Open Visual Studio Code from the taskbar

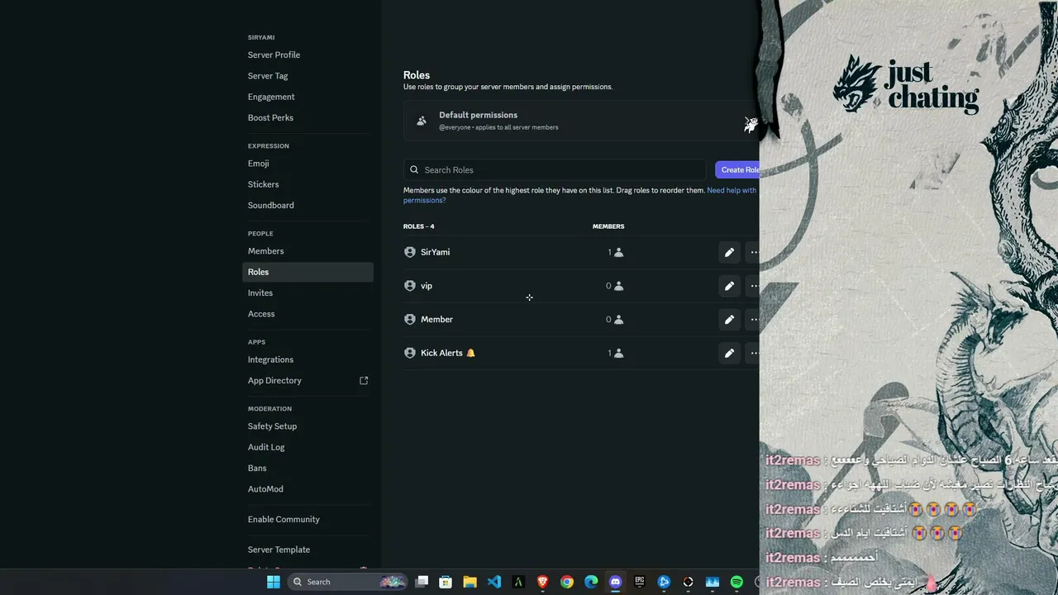click(494, 582)
